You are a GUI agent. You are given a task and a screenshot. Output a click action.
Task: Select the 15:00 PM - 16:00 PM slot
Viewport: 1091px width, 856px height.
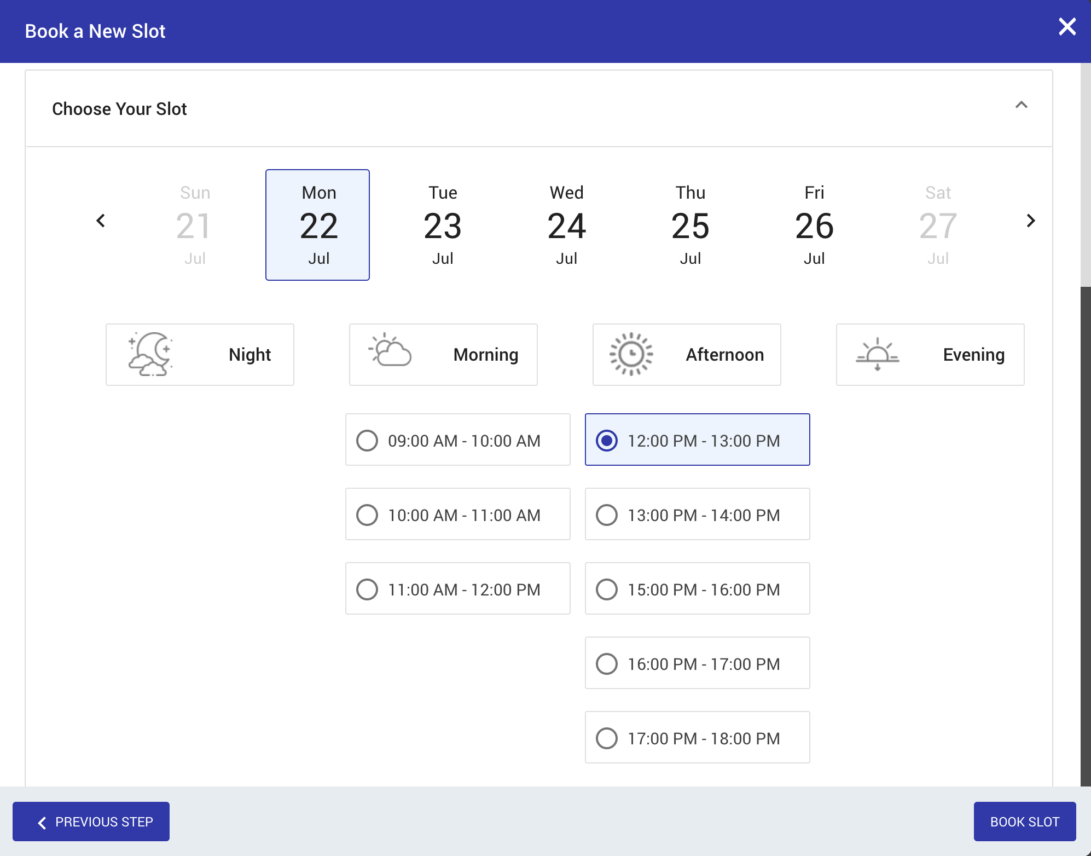pos(698,588)
